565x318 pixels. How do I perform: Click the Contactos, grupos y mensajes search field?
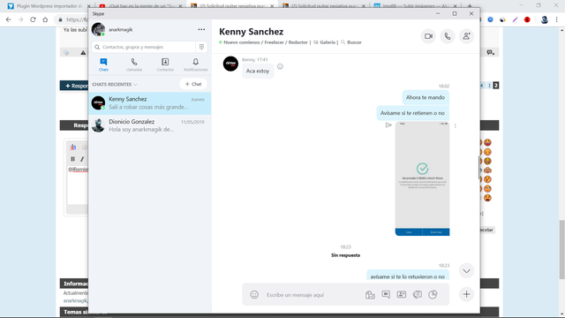point(144,47)
